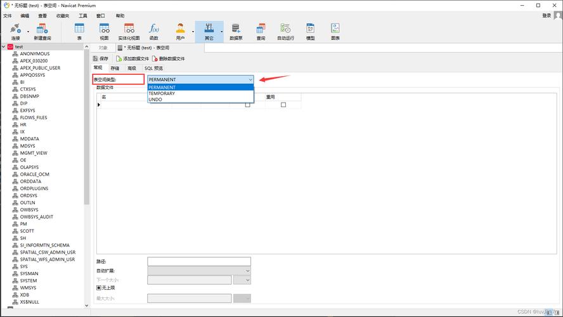The height and width of the screenshot is (317, 563).
Task: Switch to the SQL 预览 tab
Action: pos(153,68)
